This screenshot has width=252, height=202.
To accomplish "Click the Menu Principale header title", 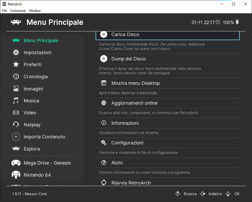I will pos(55,22).
